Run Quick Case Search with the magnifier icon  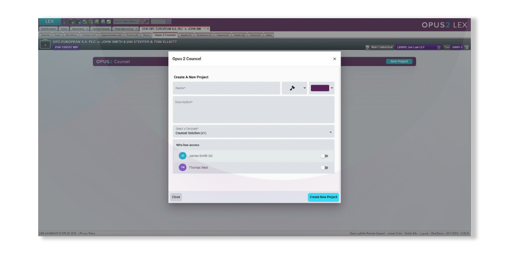pyautogui.click(x=141, y=21)
